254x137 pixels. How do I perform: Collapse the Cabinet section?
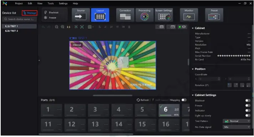(193, 28)
